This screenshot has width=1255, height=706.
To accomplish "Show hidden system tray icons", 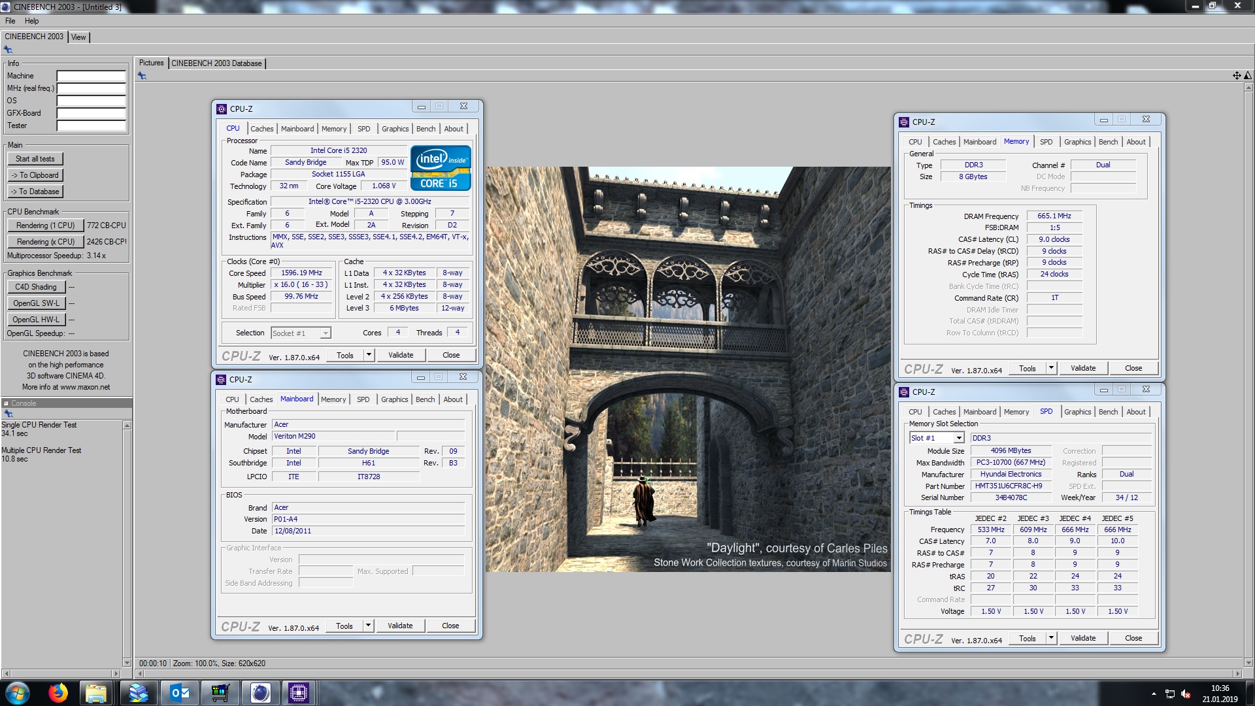I will pyautogui.click(x=1154, y=694).
